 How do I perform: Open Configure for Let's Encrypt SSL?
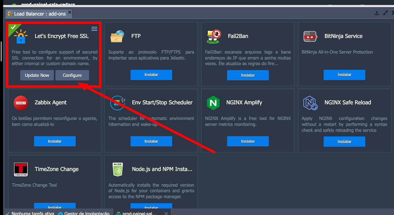coord(72,75)
